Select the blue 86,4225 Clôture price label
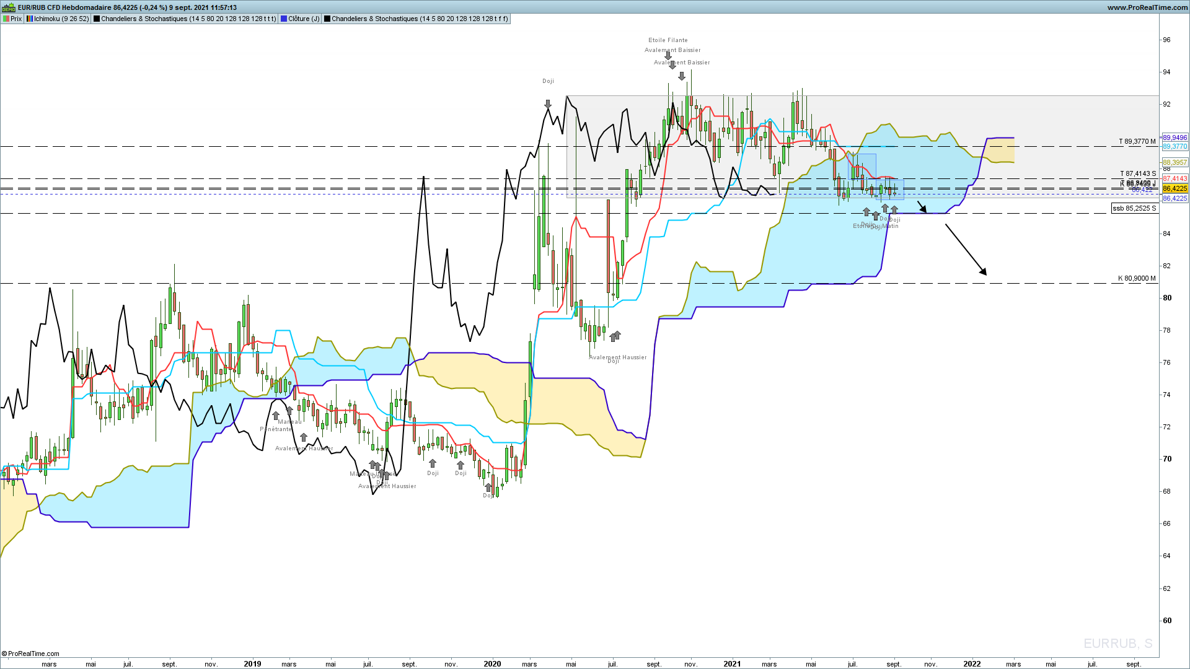Screen dimensions: 1190x669 (1175, 199)
